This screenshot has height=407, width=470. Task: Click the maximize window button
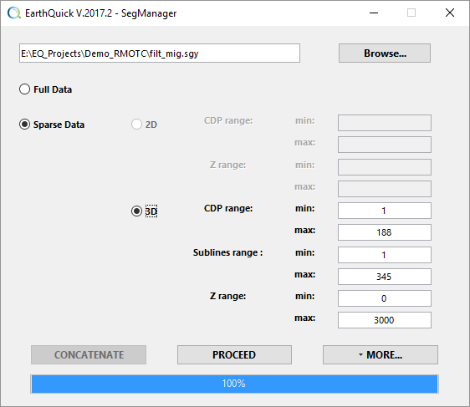point(411,13)
